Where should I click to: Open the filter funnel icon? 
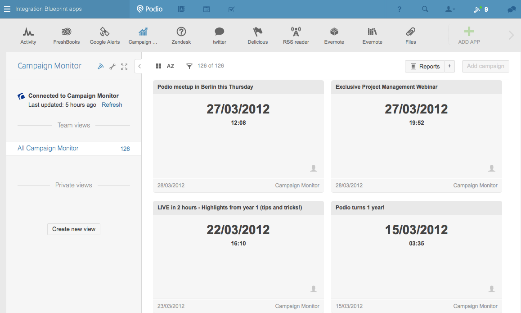pyautogui.click(x=189, y=66)
